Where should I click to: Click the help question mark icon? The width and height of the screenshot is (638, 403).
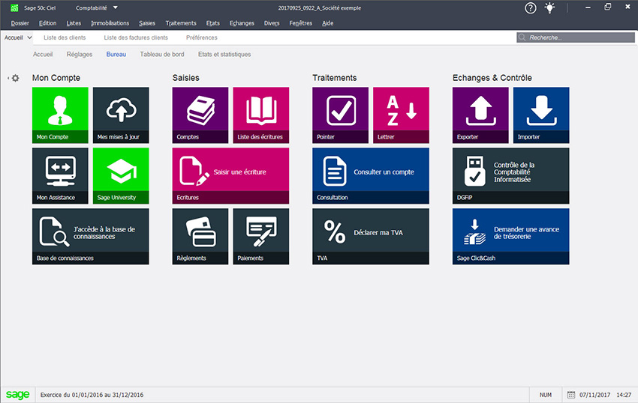pyautogui.click(x=531, y=7)
